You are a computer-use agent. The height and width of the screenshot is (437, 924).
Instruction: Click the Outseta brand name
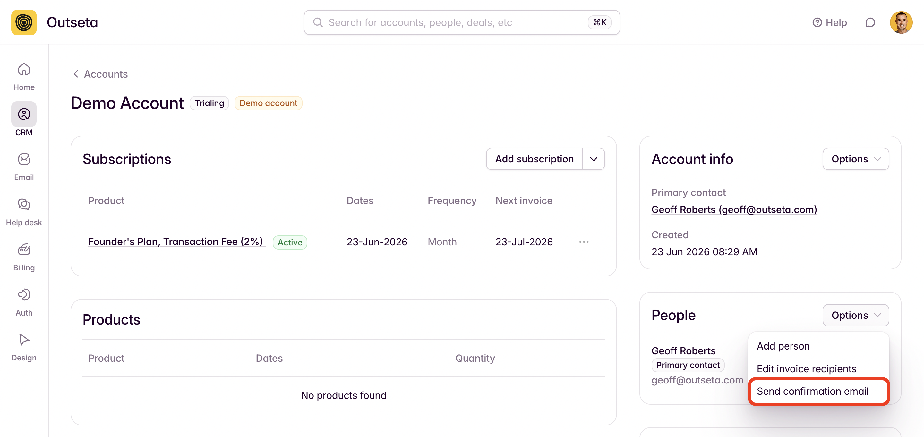click(x=72, y=22)
